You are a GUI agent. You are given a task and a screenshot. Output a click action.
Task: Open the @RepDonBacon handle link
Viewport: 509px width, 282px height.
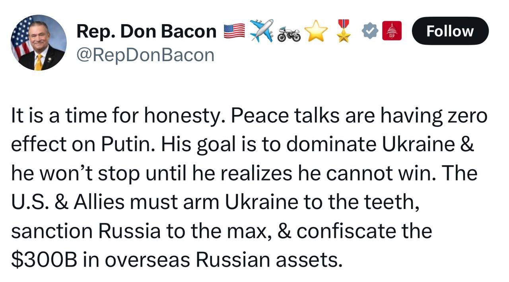[x=145, y=55]
